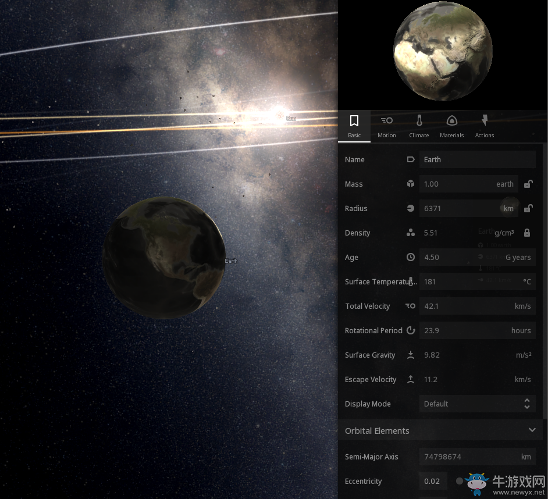Click the Basic bookmark icon
548x499 pixels.
click(354, 121)
